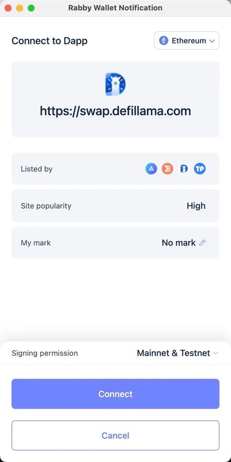Click the small DefiLlama logo in Listed by
Image resolution: width=231 pixels, height=462 pixels.
[184, 169]
